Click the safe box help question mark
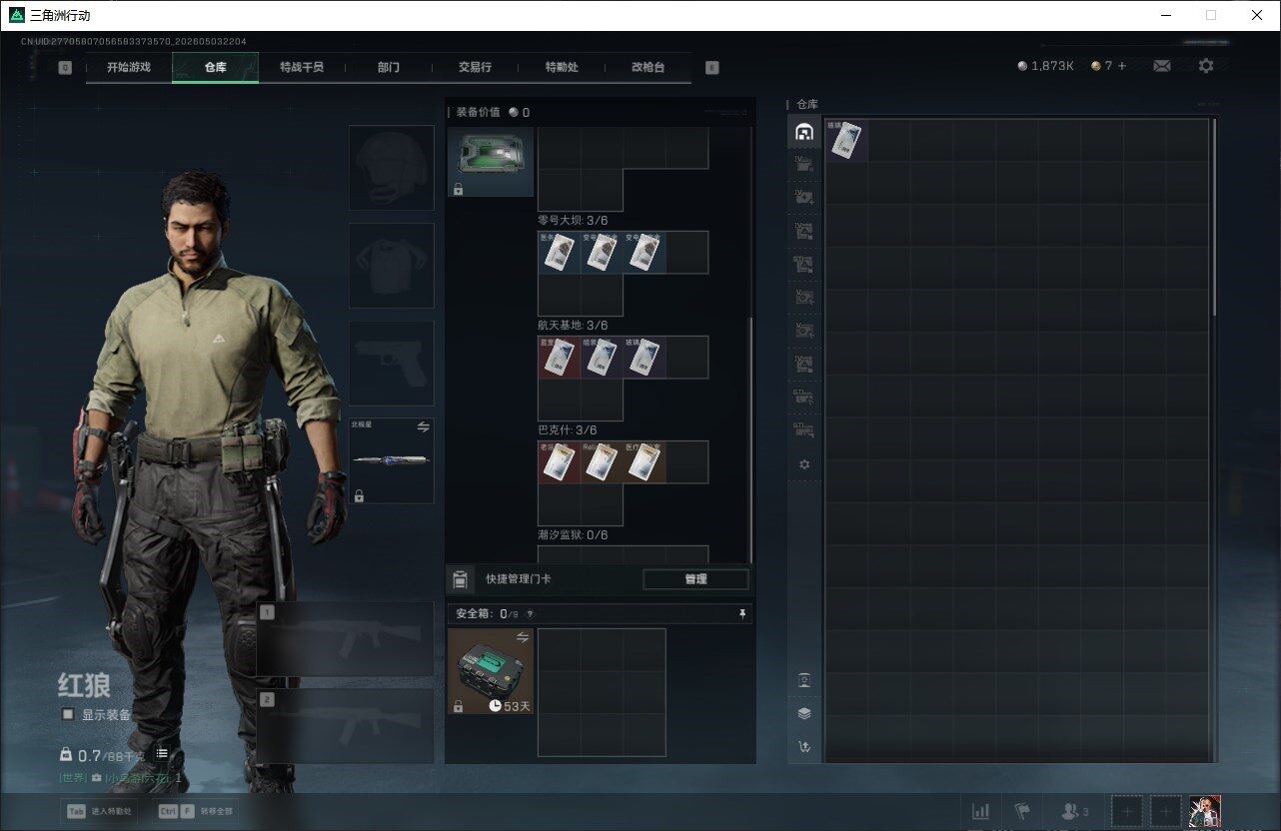Image resolution: width=1281 pixels, height=831 pixels. [x=530, y=614]
